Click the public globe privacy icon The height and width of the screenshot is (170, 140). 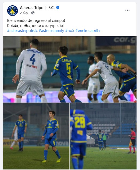coord(33,13)
